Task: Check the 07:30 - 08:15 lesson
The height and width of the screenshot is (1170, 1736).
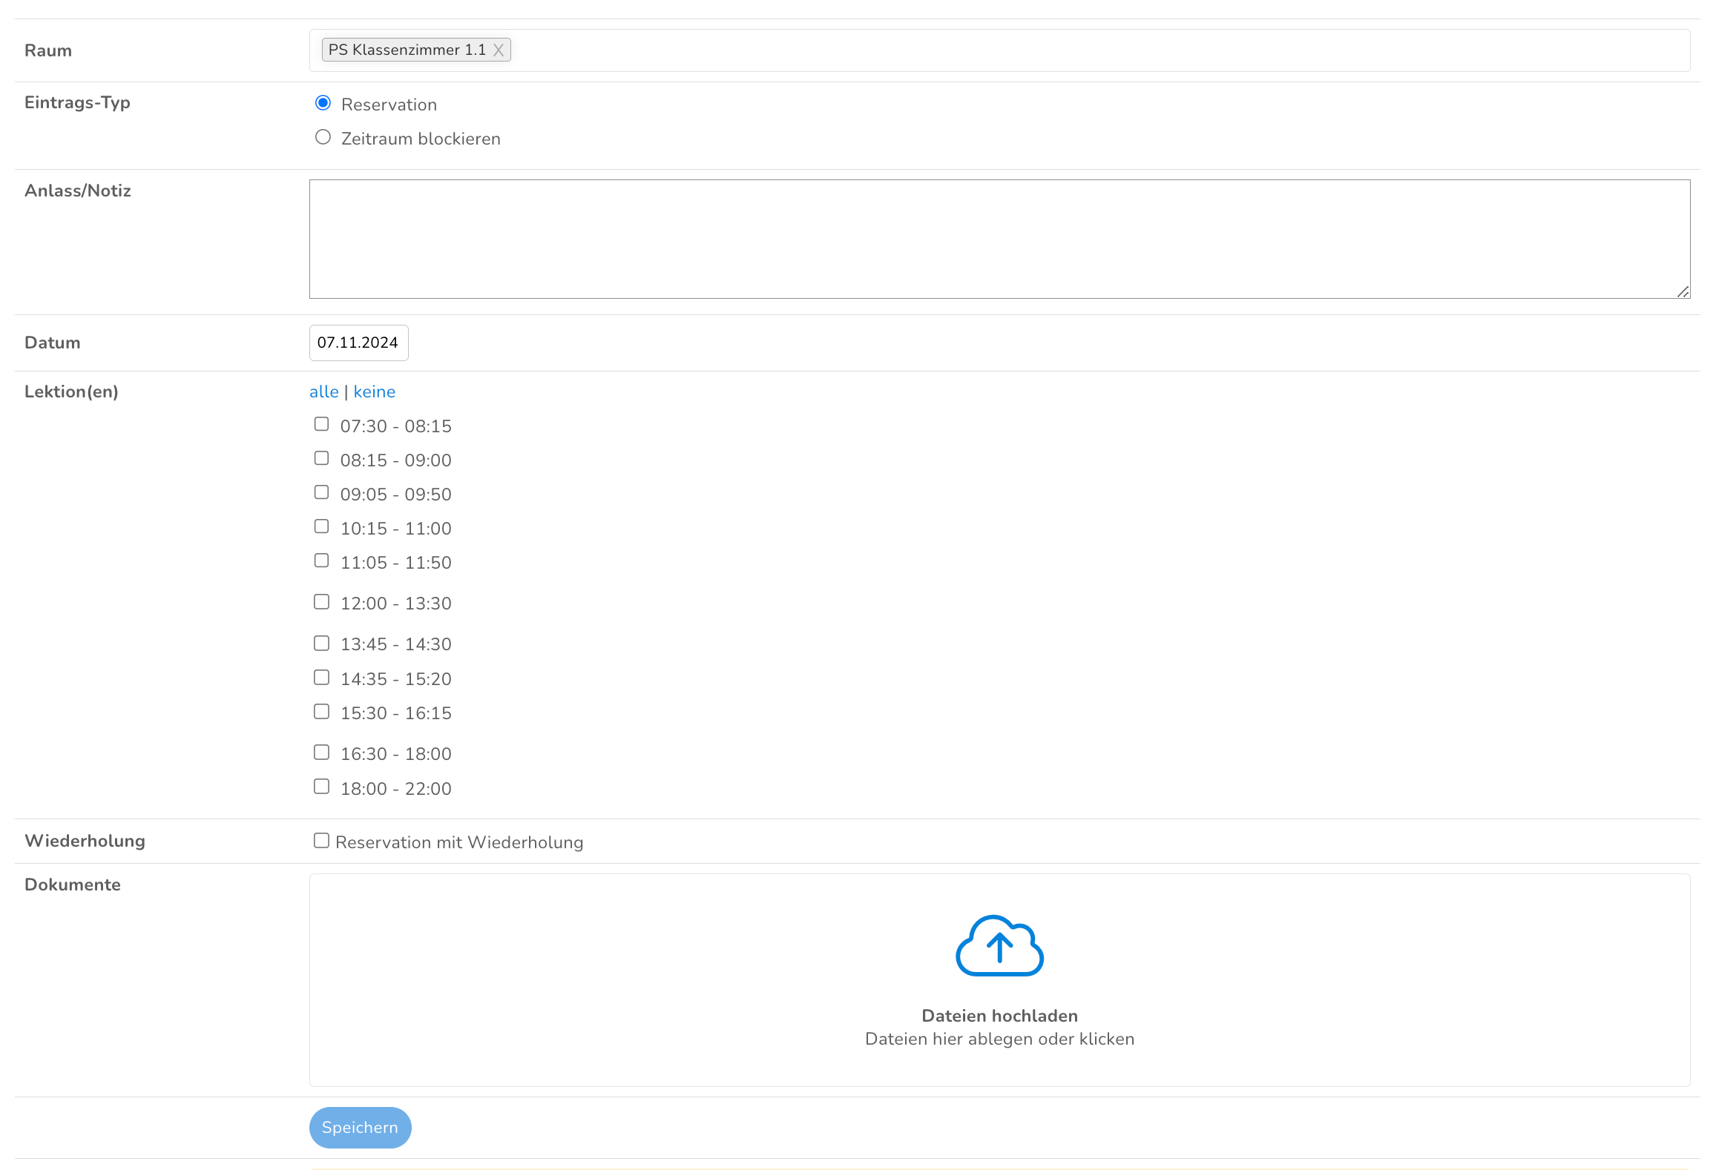Action: pos(321,425)
